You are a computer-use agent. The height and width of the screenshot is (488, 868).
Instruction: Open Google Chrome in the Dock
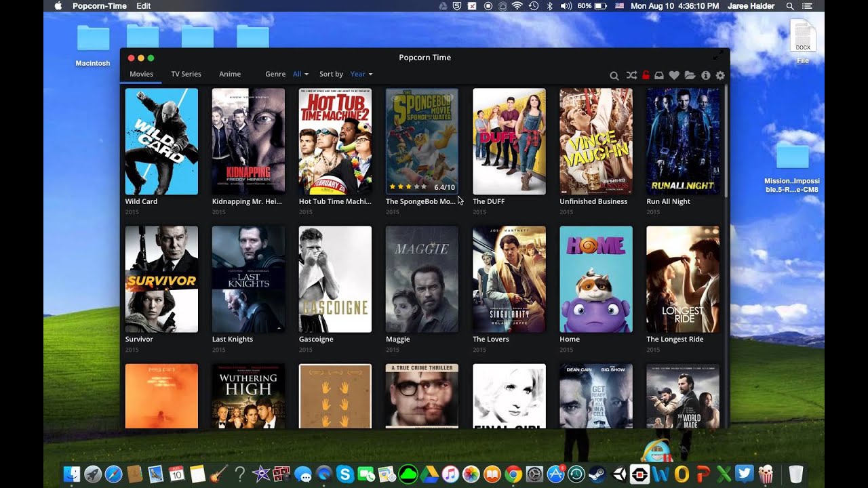point(513,474)
